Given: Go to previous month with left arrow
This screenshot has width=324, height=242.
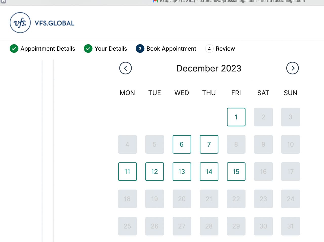Looking at the screenshot, I should (x=126, y=68).
